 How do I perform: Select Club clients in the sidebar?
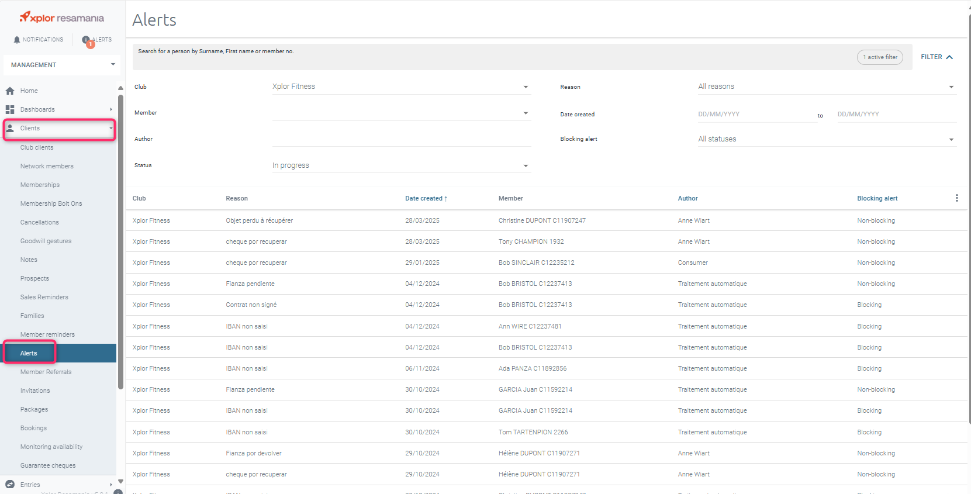tap(37, 147)
